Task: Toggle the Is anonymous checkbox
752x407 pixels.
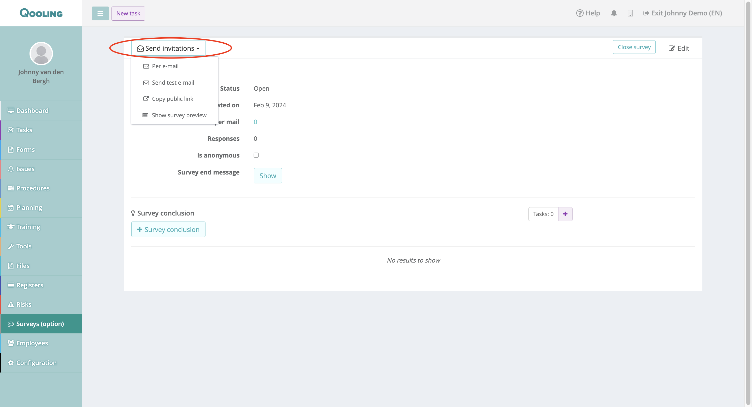Action: coord(256,155)
